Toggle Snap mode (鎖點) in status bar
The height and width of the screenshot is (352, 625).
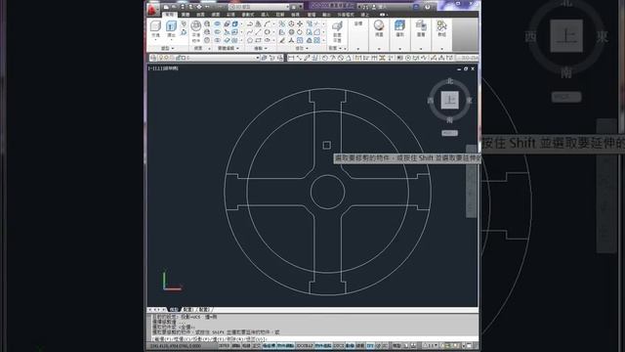coord(236,345)
